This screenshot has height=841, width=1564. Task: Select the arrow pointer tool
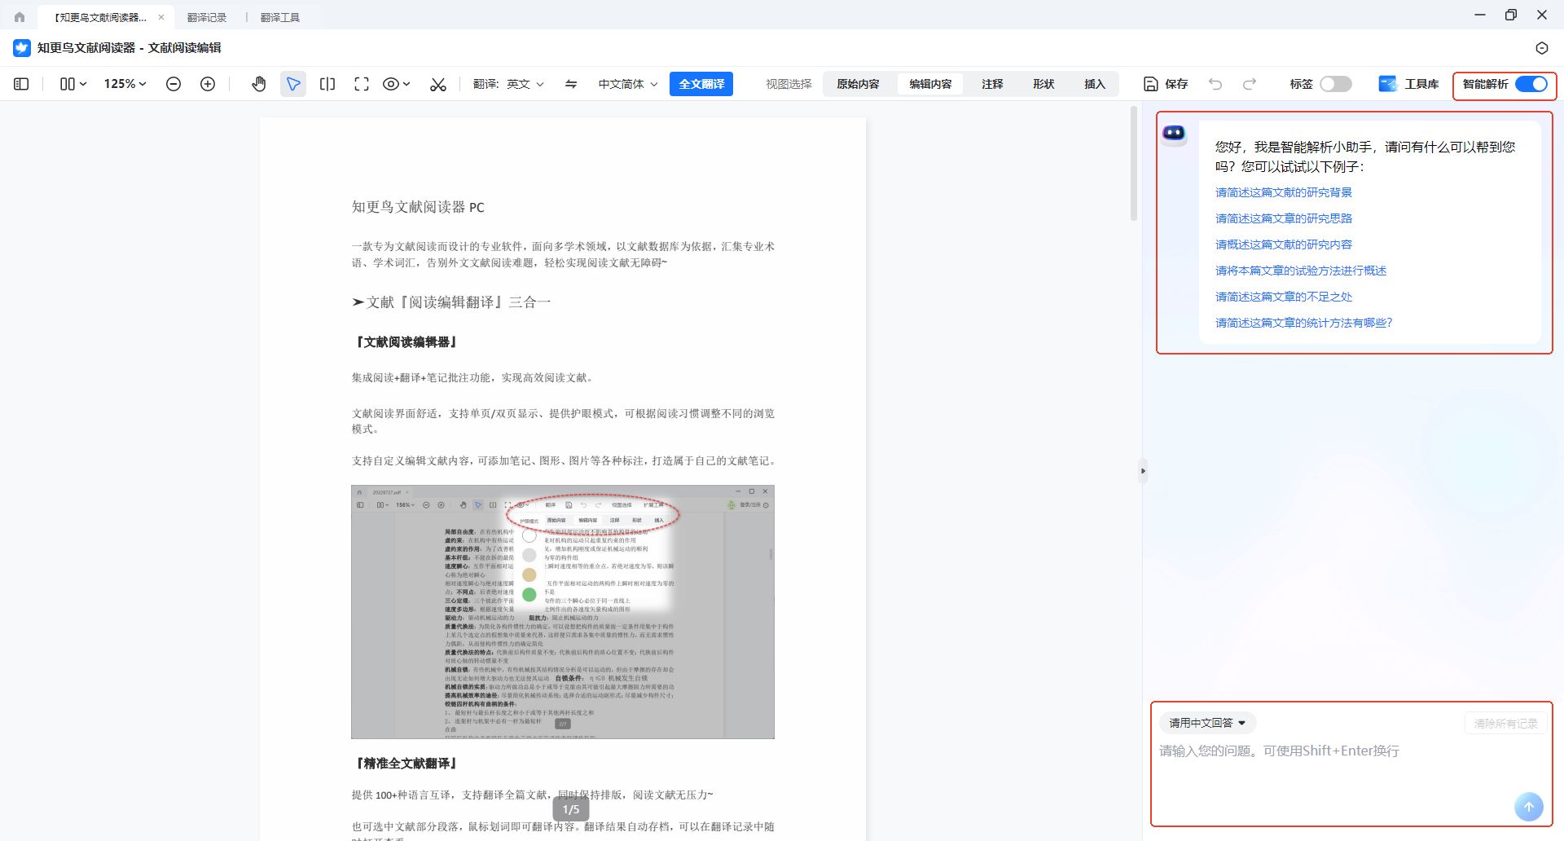(x=293, y=84)
